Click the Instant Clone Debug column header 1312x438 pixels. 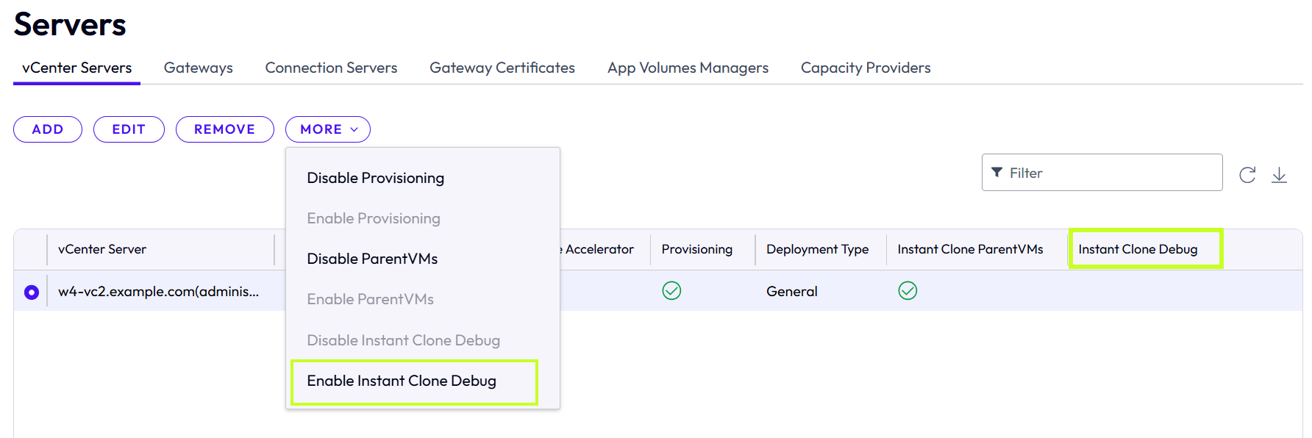(x=1138, y=249)
